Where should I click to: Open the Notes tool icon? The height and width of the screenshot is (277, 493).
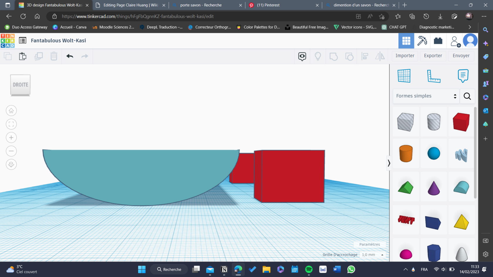[463, 76]
